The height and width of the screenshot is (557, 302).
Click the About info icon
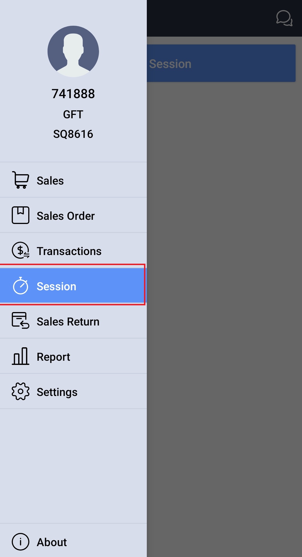click(20, 542)
